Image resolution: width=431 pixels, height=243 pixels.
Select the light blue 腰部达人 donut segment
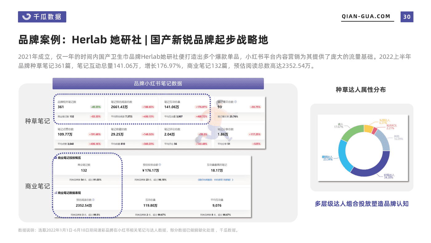click(x=343, y=156)
